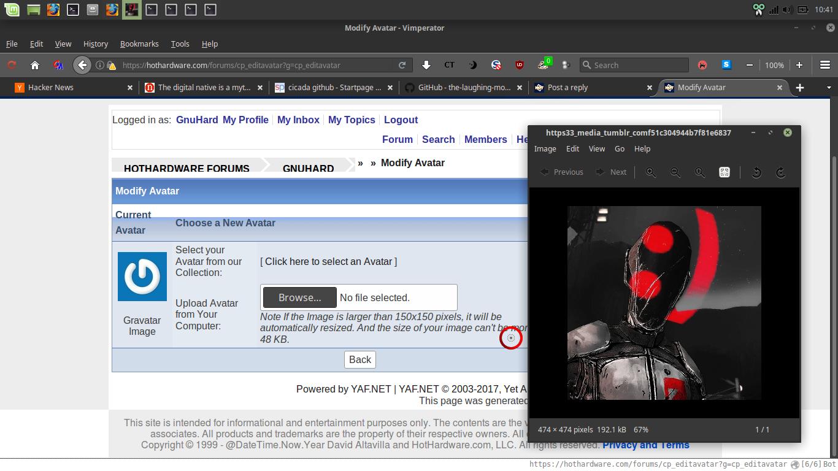Screen dimensions: 838x471
Task: Open the image viewer Go menu
Action: 620,149
